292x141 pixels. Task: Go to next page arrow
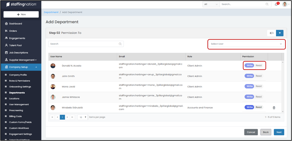(x=67, y=117)
